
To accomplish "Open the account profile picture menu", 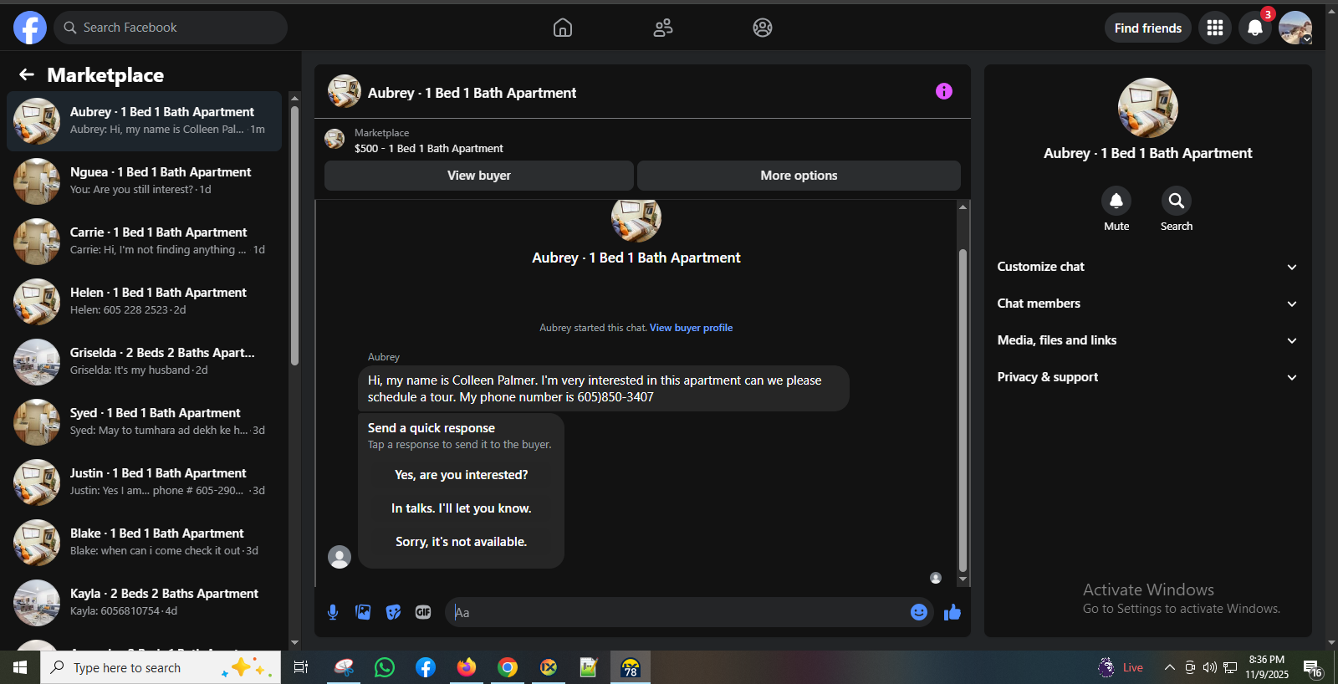I will 1295,28.
